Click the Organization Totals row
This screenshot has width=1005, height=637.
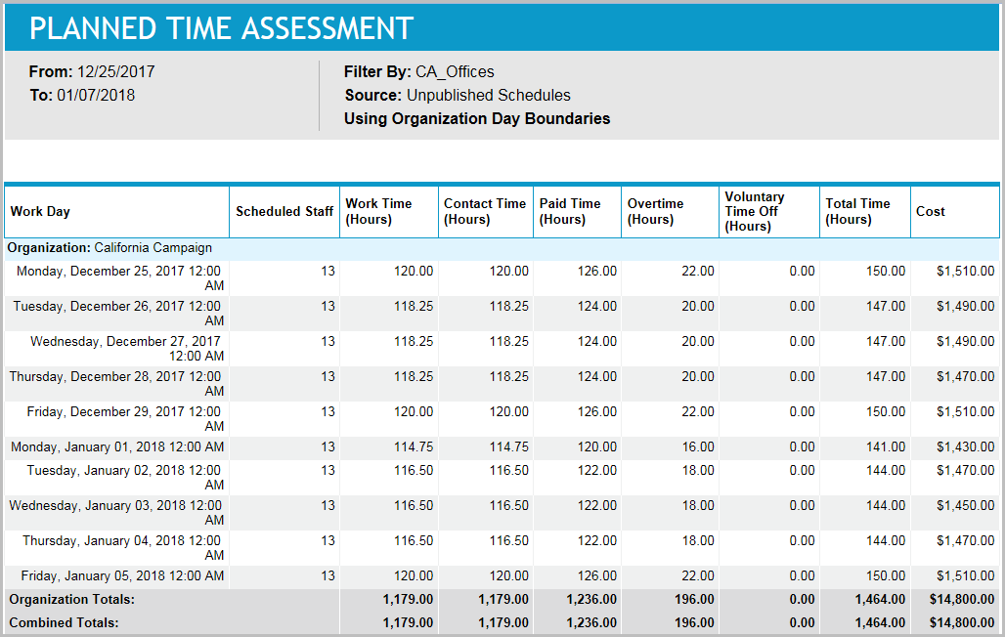pyautogui.click(x=65, y=599)
